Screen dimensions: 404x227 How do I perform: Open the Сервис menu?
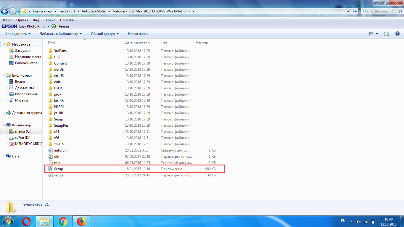pyautogui.click(x=49, y=20)
